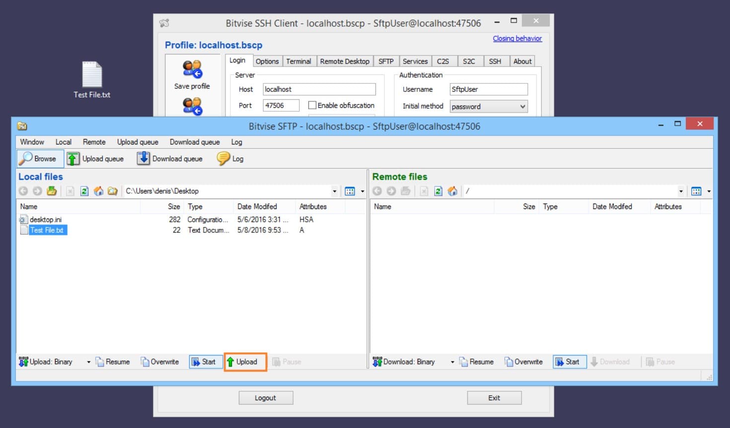
Task: Refresh the Local files listing
Action: (84, 191)
